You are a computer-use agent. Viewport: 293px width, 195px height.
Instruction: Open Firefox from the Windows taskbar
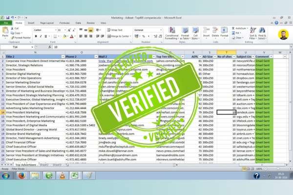tap(22, 175)
